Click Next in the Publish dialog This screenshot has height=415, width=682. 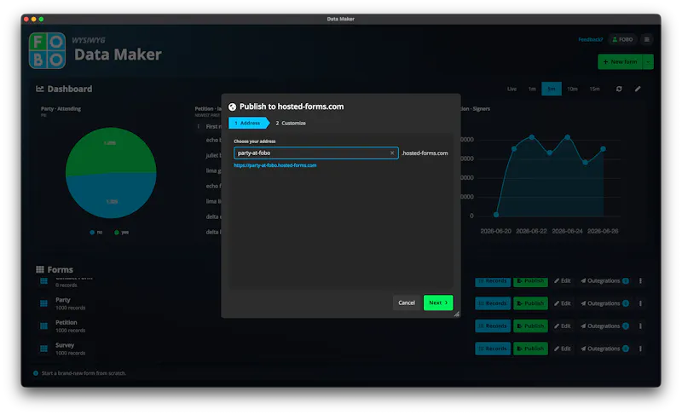click(438, 303)
